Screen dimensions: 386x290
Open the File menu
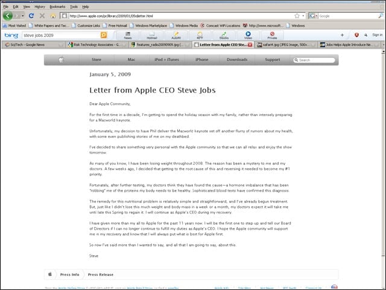[x=6, y=7]
